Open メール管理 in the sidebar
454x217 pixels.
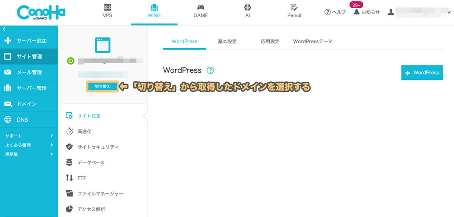pyautogui.click(x=29, y=72)
